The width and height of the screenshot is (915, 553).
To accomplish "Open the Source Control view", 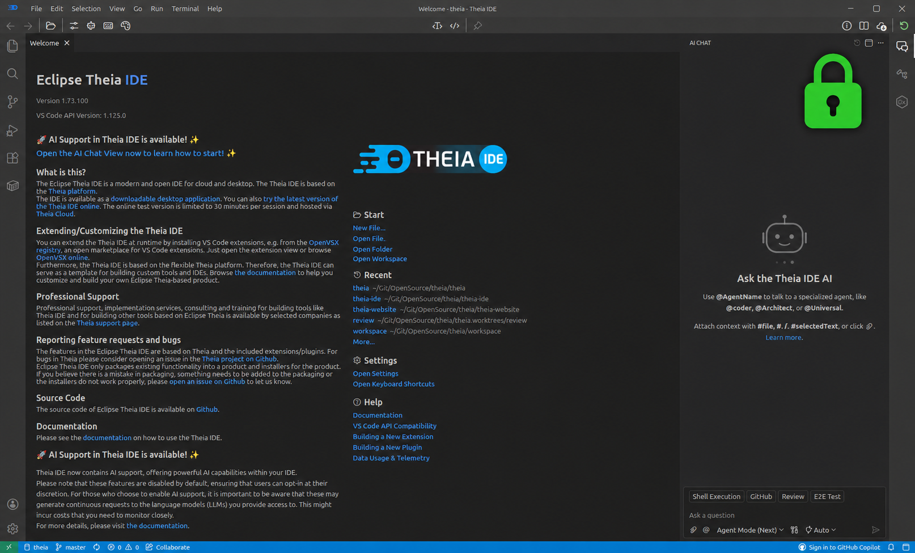I will 12,102.
